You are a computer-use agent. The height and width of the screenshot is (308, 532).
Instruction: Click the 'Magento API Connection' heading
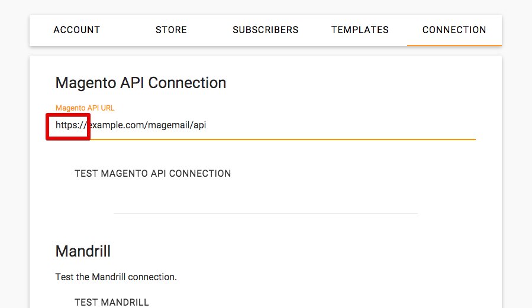pos(141,83)
